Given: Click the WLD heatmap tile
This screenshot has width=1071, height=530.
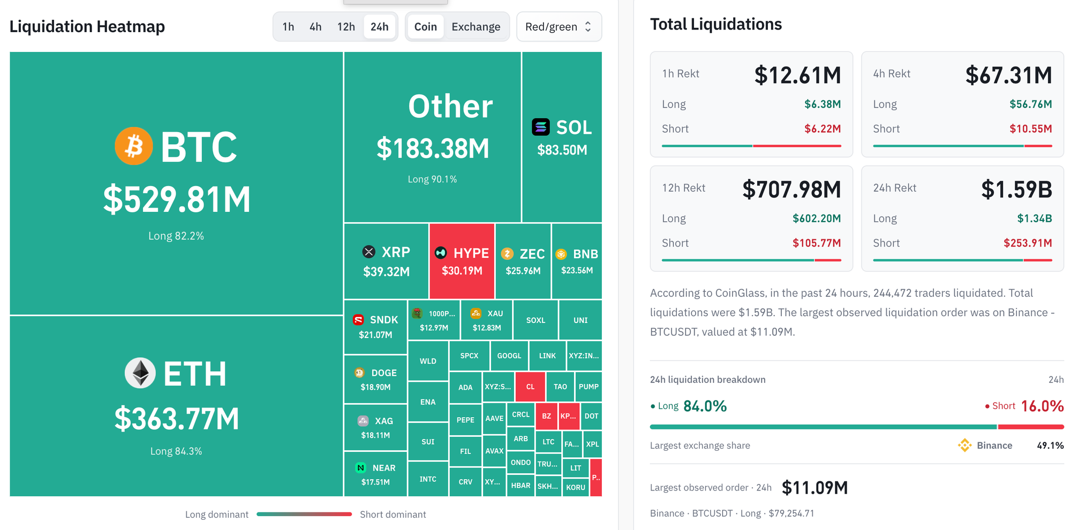Looking at the screenshot, I should coord(428,361).
